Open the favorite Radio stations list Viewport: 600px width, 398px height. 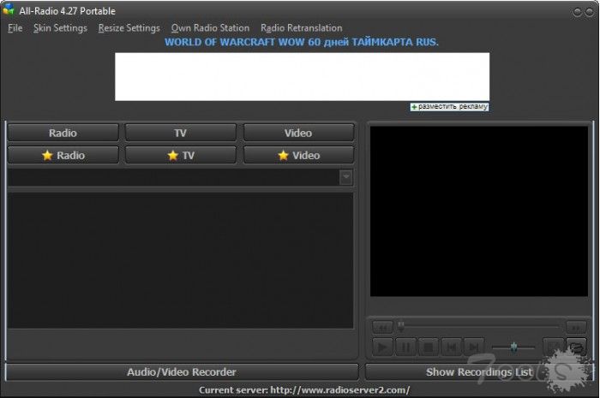pos(63,155)
